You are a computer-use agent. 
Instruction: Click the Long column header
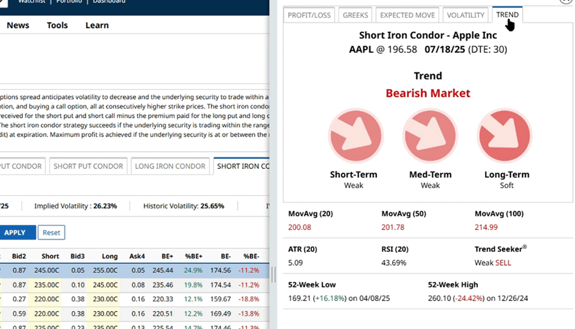(x=110, y=256)
